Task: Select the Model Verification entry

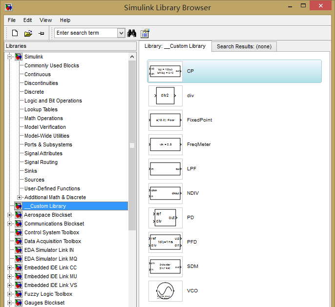Action: 45,127
